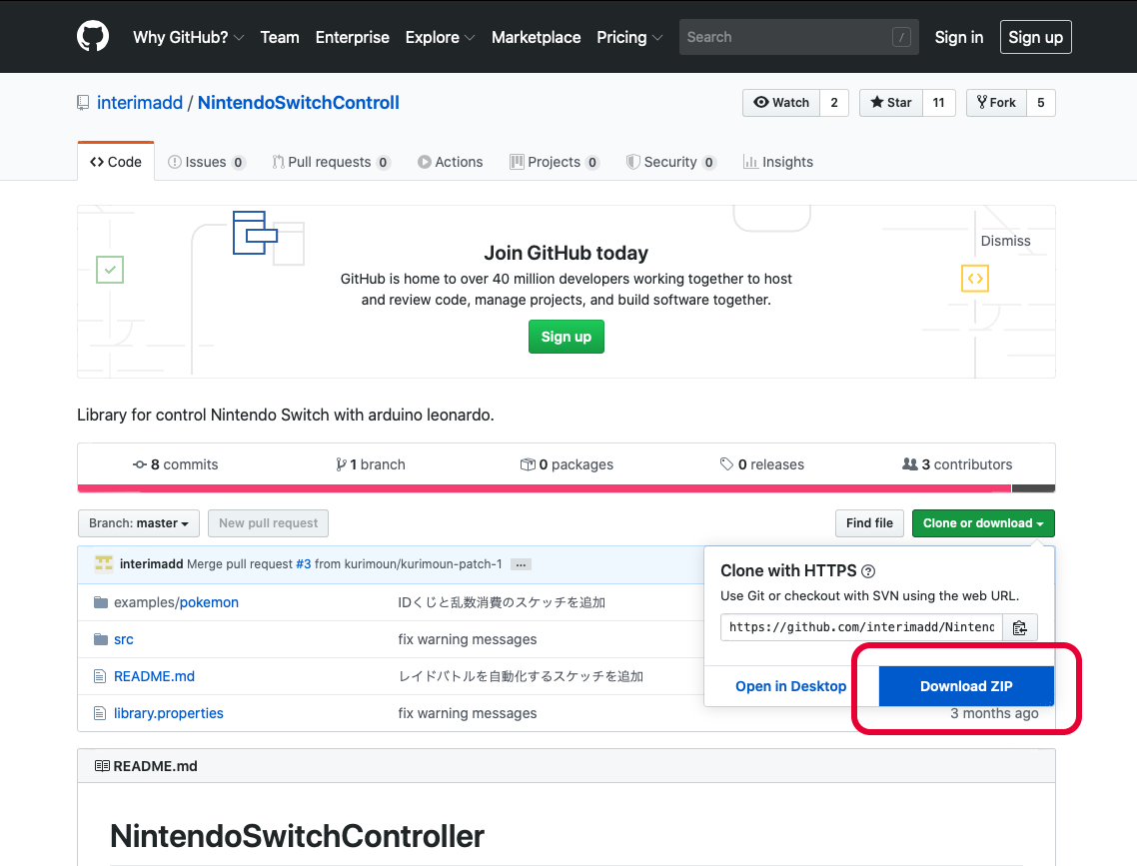Click the Star button
The height and width of the screenshot is (866, 1137).
[x=891, y=103]
